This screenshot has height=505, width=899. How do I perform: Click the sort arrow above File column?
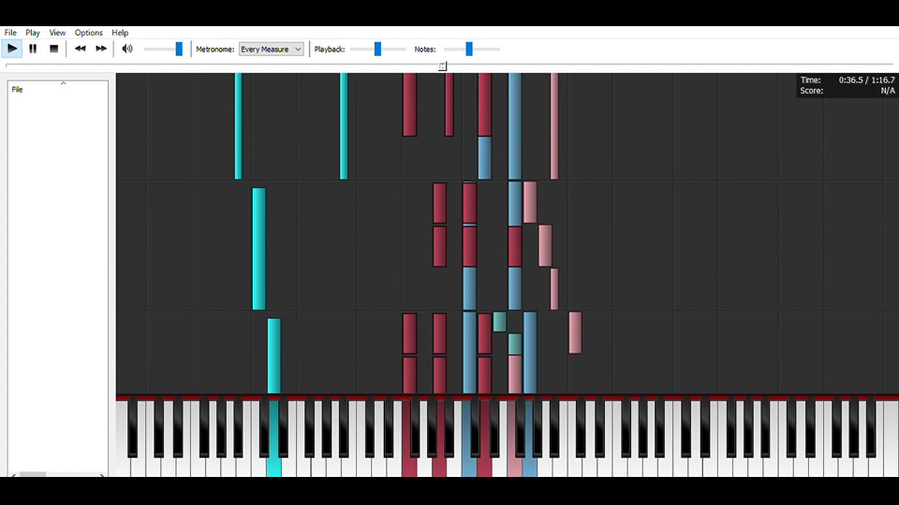tap(64, 83)
